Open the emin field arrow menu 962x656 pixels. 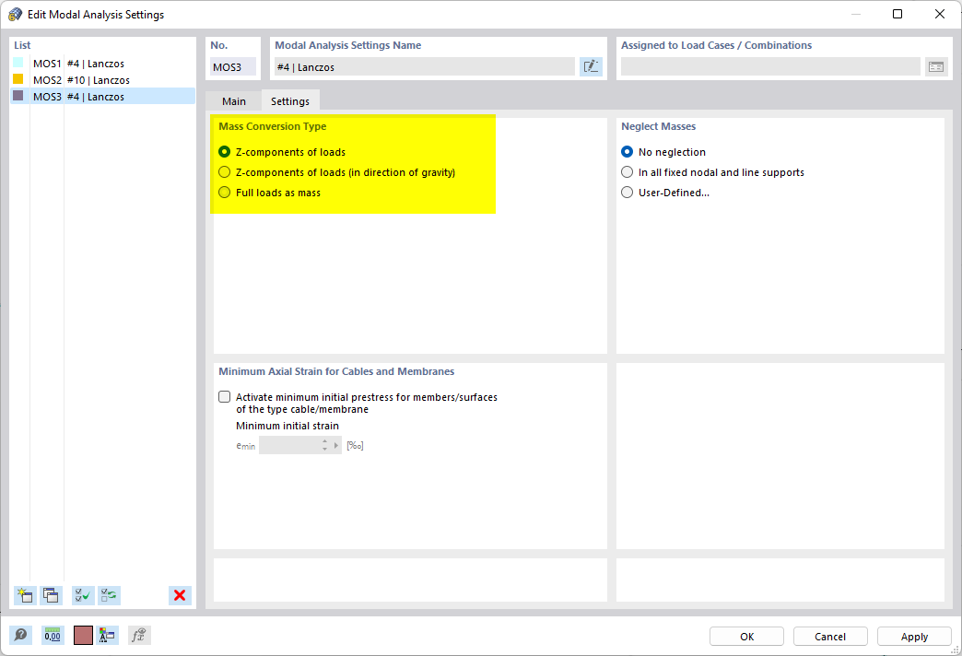click(x=336, y=446)
